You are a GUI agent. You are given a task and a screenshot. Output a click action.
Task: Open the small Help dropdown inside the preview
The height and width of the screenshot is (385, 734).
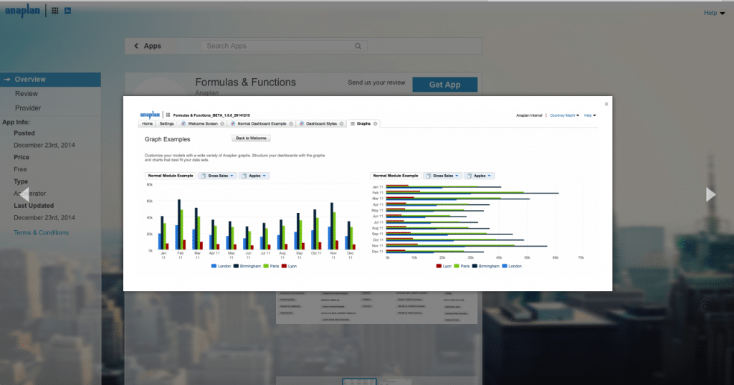click(x=590, y=115)
